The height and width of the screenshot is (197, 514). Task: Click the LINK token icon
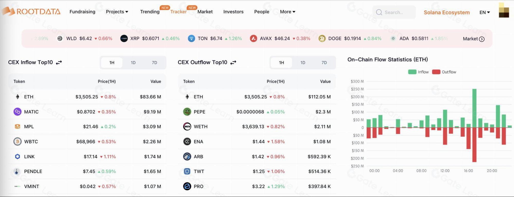(17, 156)
